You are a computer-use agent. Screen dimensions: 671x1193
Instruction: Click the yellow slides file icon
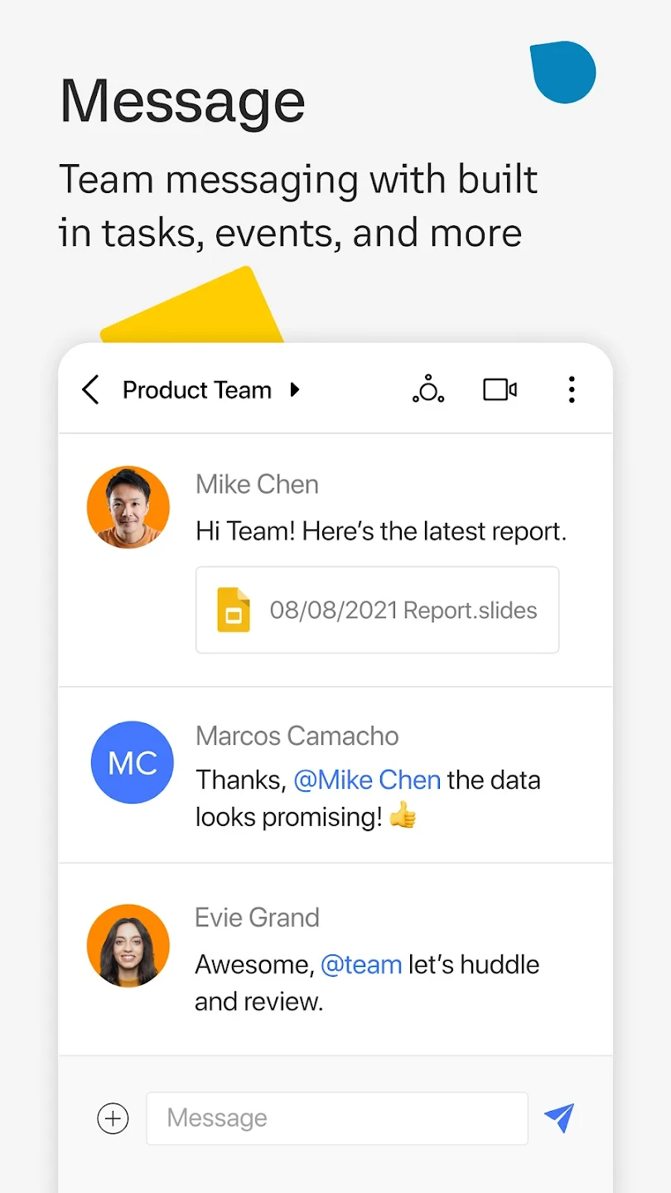[234, 611]
